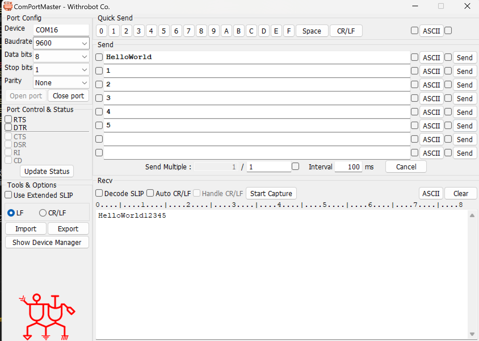Click the Close port button
Image resolution: width=479 pixels, height=341 pixels.
[x=68, y=96]
